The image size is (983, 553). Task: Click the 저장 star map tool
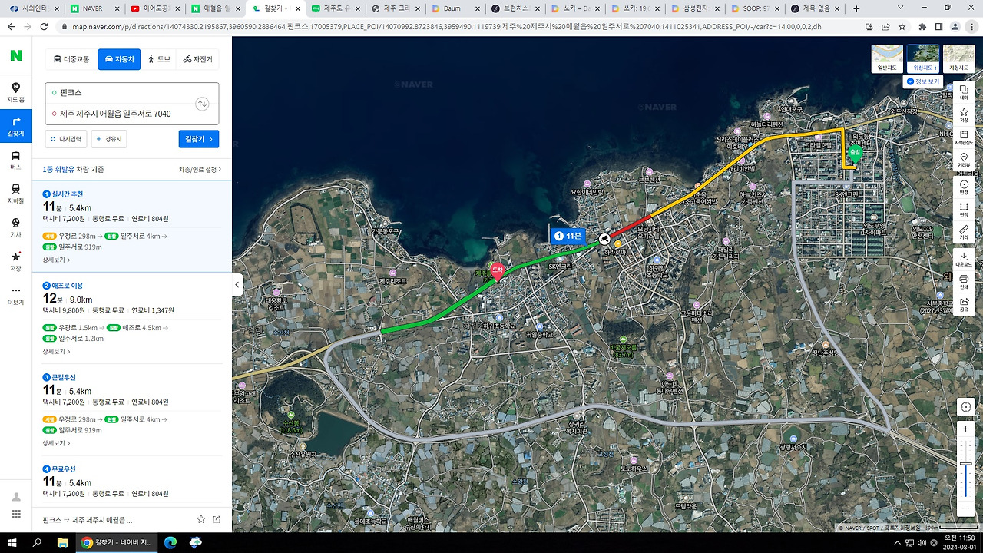click(x=964, y=114)
